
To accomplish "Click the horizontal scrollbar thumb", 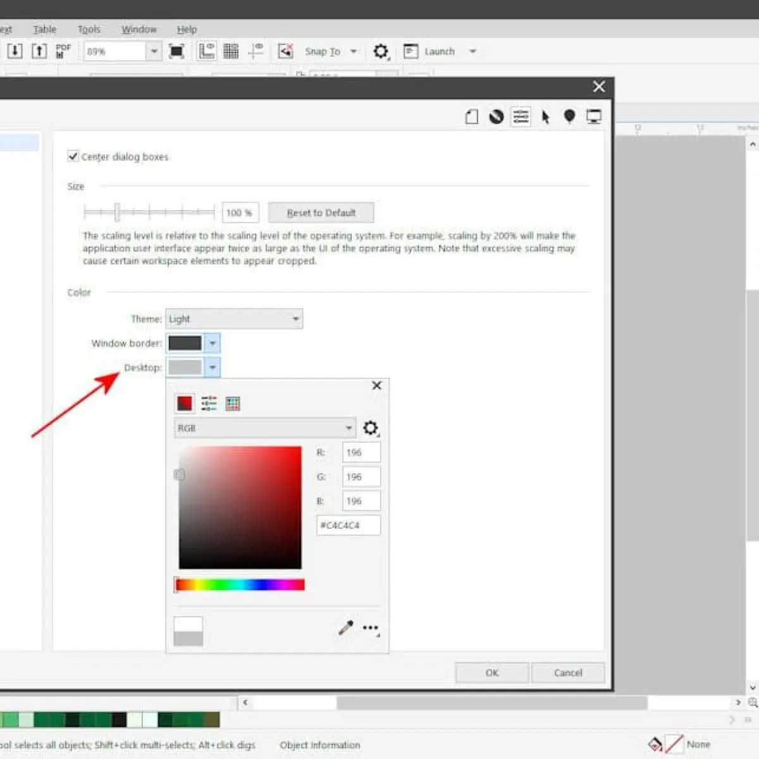I will click(491, 702).
